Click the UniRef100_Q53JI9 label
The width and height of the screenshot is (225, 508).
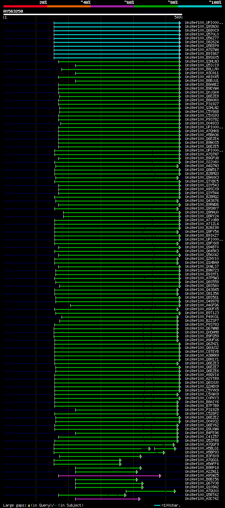click(x=202, y=65)
